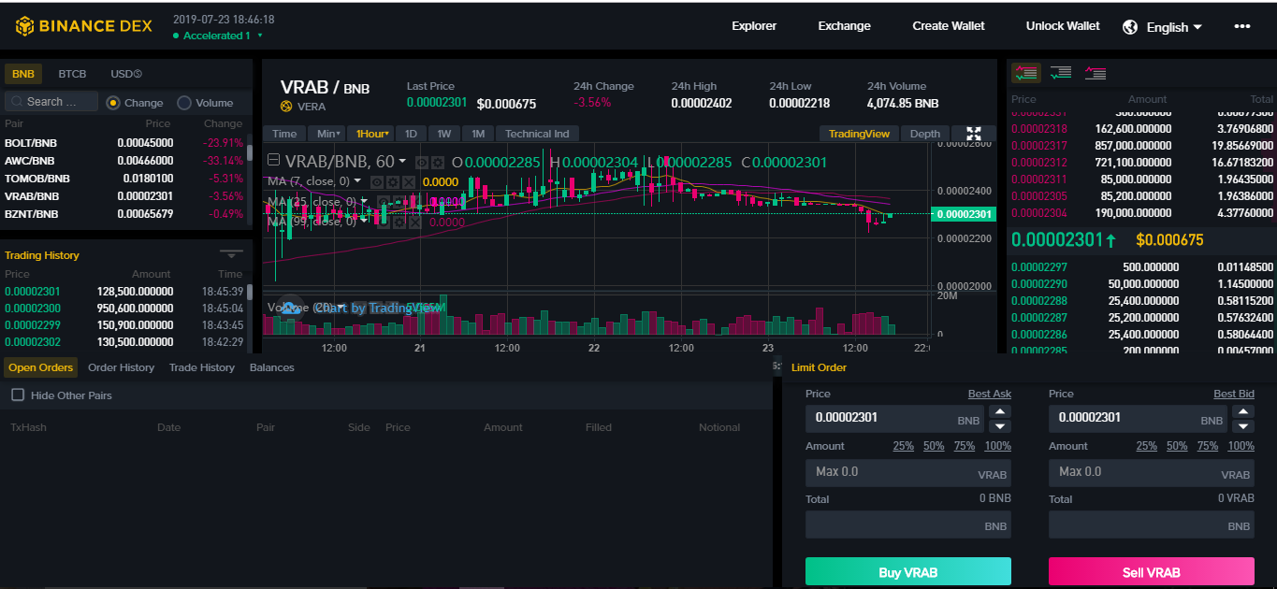The height and width of the screenshot is (589, 1277).
Task: Select the Open Orders tab
Action: [41, 367]
